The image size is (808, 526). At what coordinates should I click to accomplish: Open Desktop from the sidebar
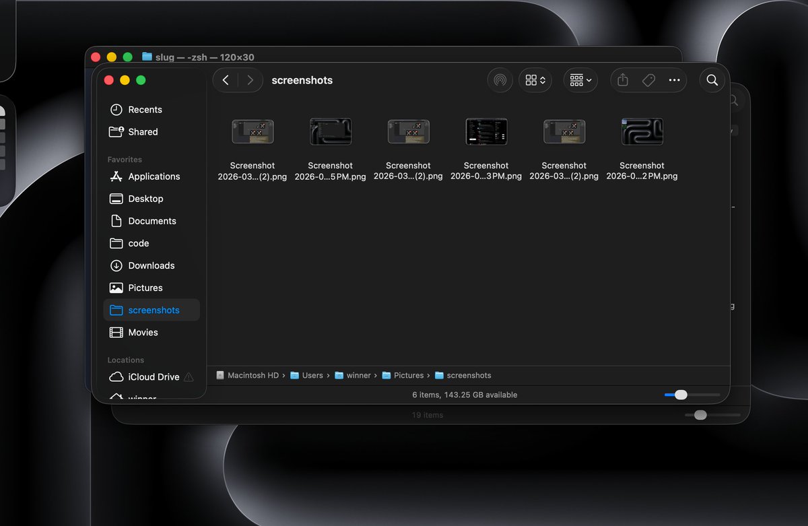click(151, 199)
